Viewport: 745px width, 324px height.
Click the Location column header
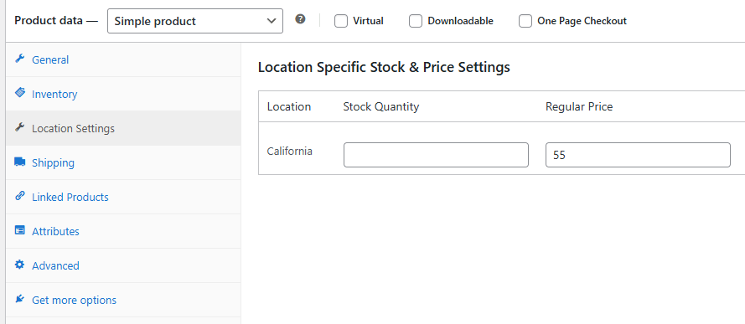289,106
